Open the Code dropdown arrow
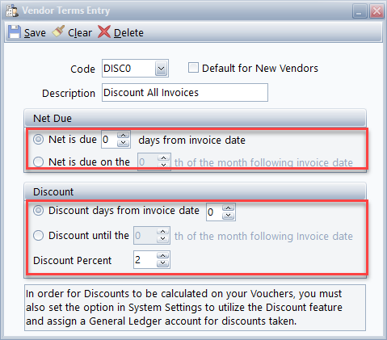The image size is (387, 340). point(162,69)
